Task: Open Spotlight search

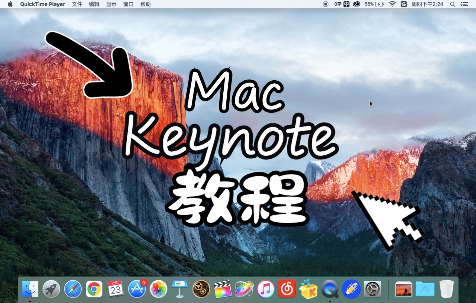Action: click(x=453, y=4)
